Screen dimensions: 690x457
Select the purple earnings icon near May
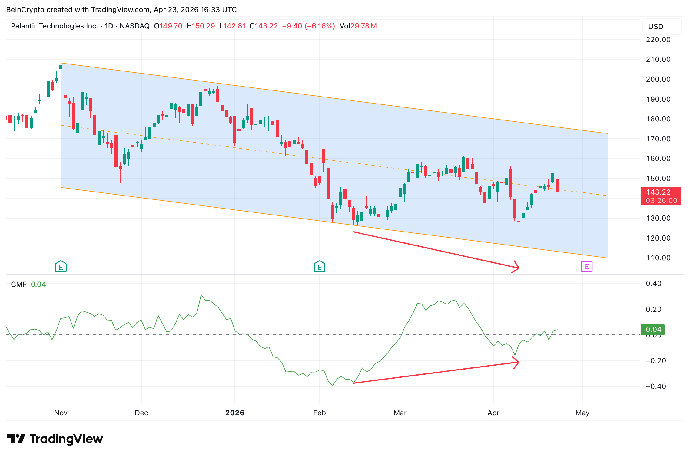[586, 267]
